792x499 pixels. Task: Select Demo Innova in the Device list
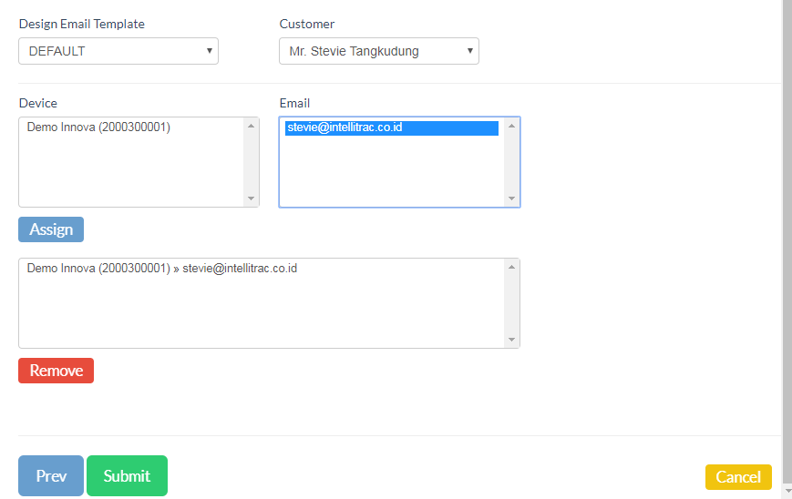click(98, 127)
